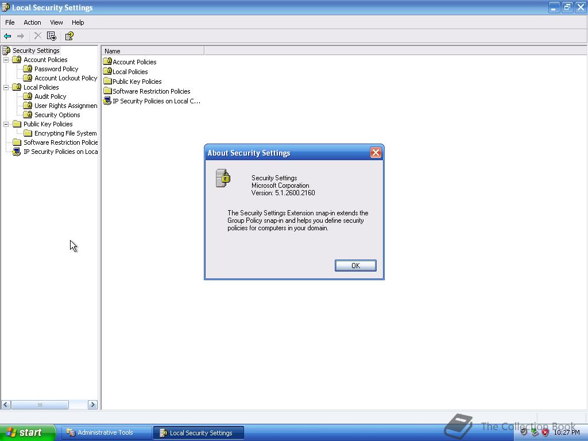
Task: Open the File menu
Action: 10,22
